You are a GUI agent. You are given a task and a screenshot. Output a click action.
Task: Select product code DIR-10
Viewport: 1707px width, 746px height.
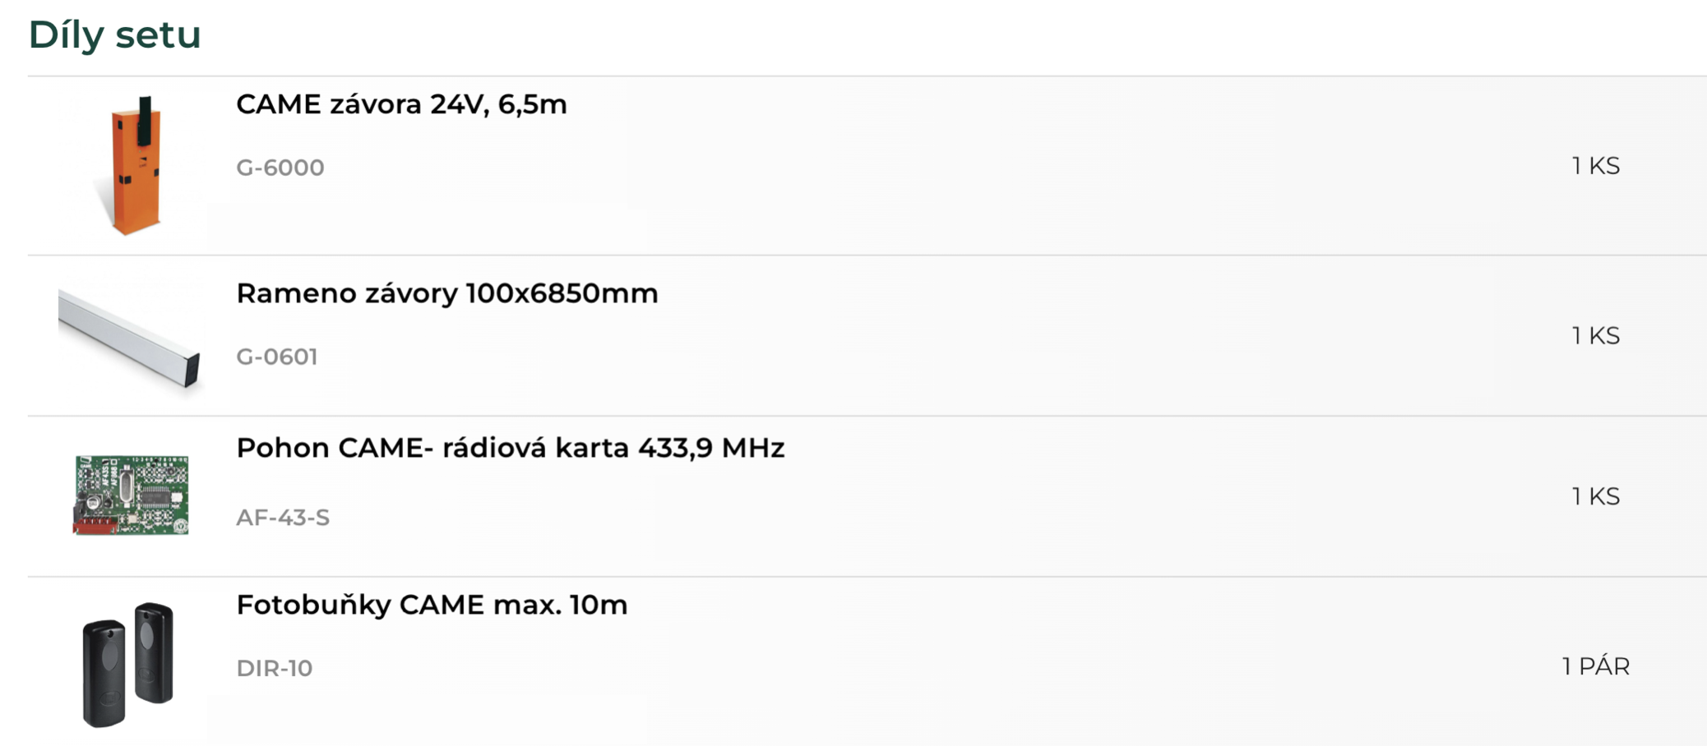pos(274,669)
